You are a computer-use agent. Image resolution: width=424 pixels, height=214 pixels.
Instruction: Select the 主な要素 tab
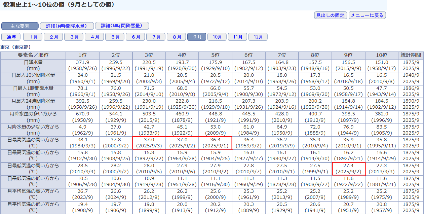pos(20,26)
